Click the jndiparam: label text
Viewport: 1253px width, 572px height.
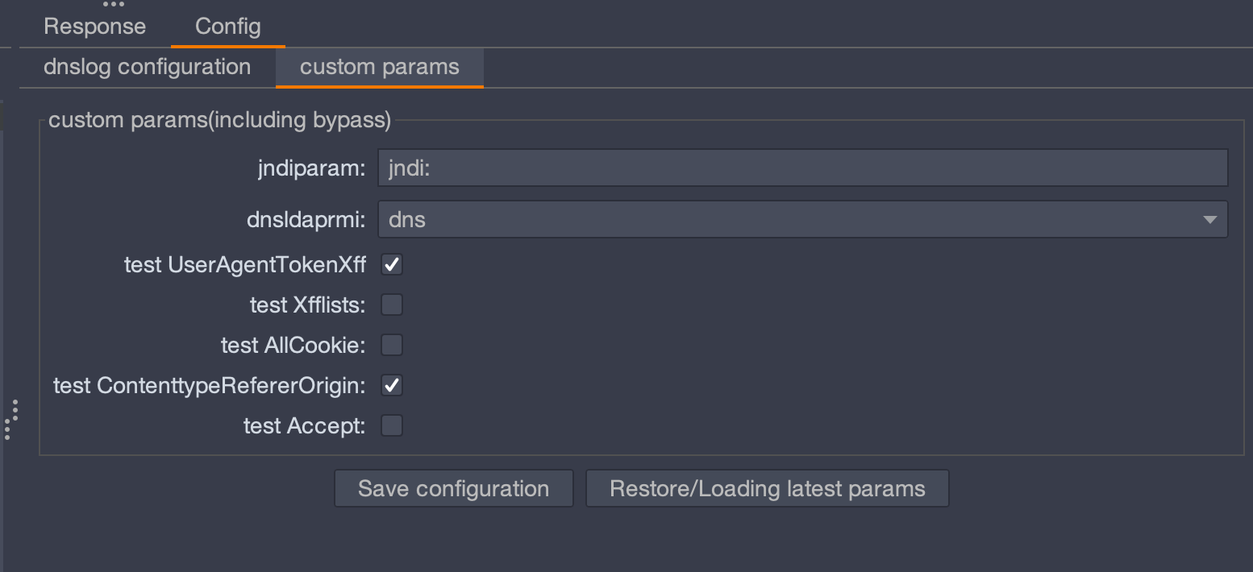pyautogui.click(x=311, y=168)
